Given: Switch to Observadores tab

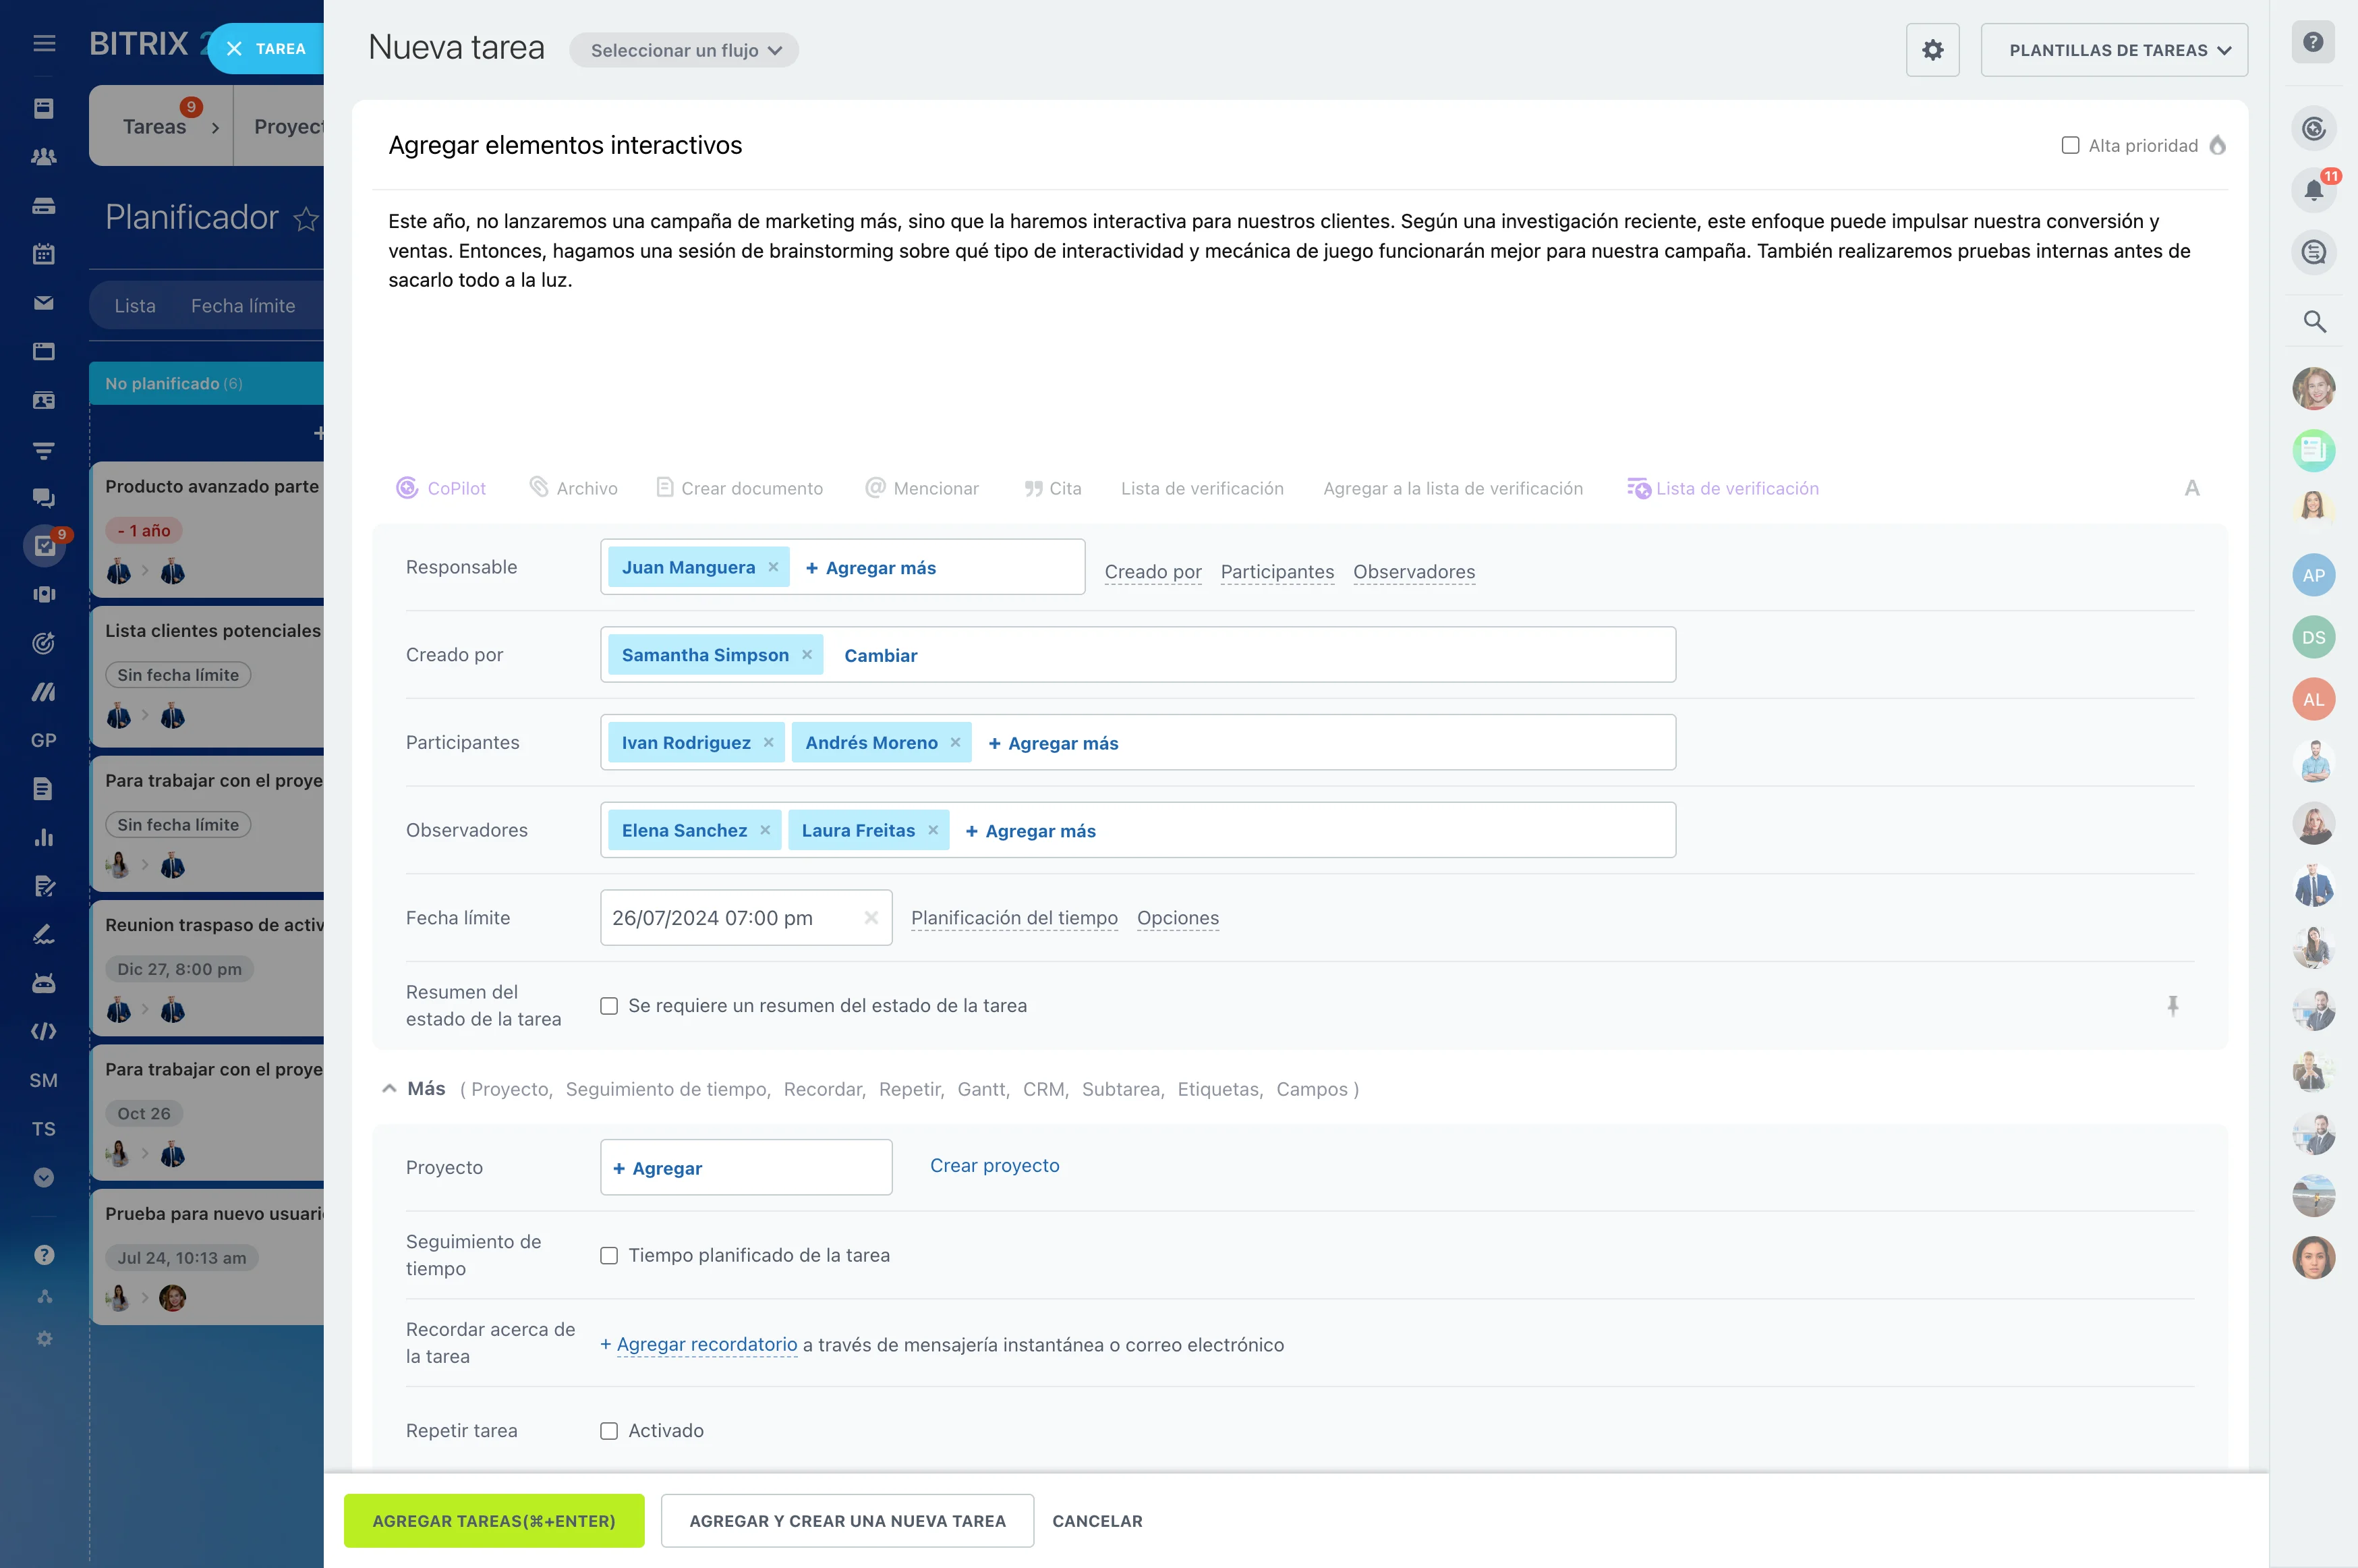Looking at the screenshot, I should coord(1414,571).
